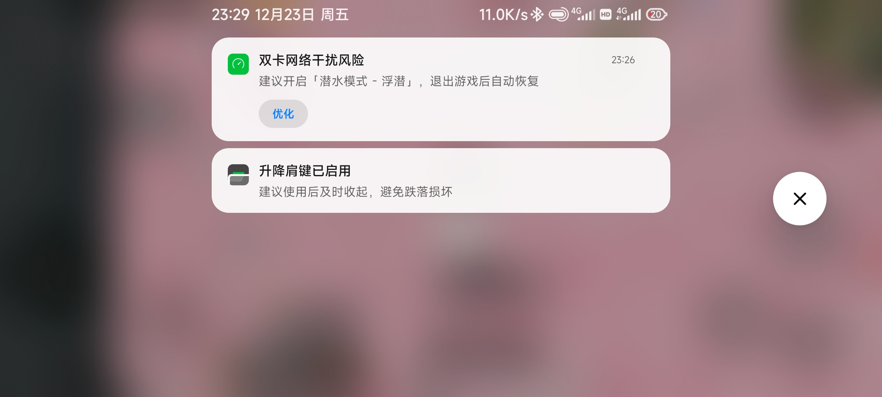Dismiss shade by tapping the blurred area below the notifications
This screenshot has width=882, height=397.
tap(441, 305)
